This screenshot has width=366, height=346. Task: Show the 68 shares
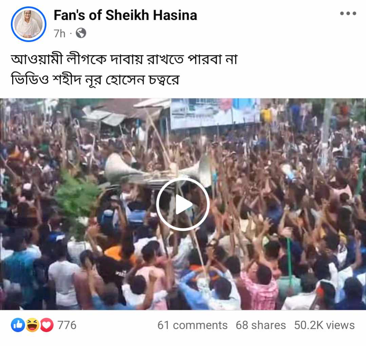click(261, 325)
